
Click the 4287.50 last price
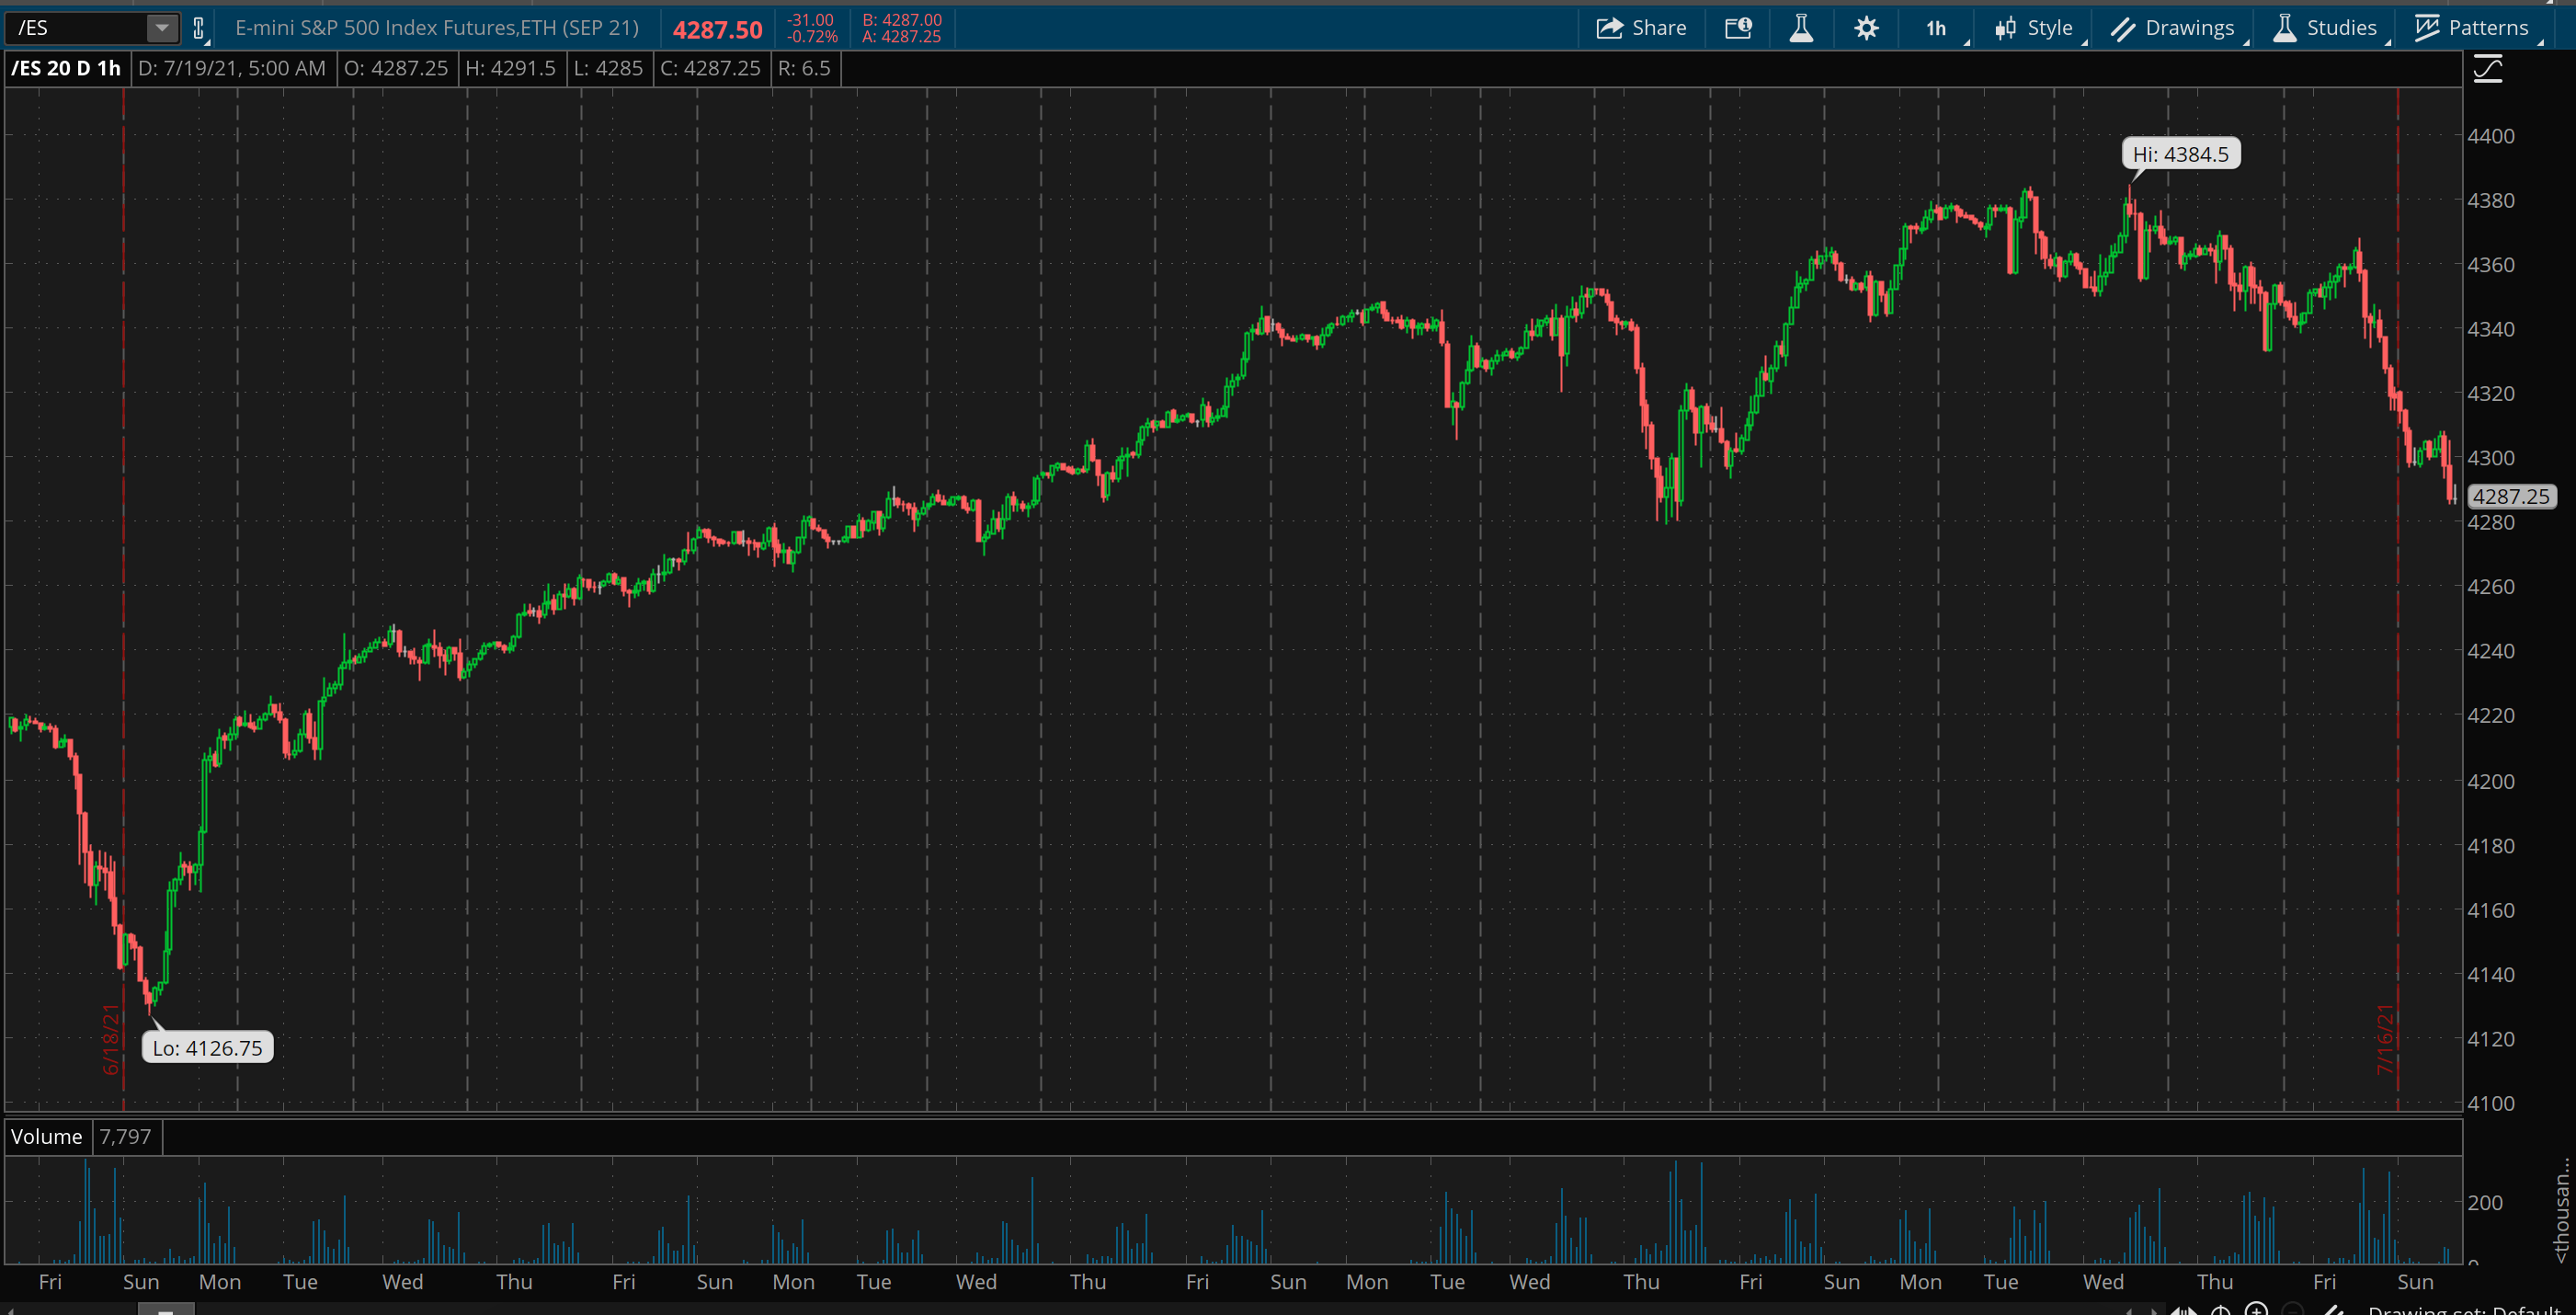tap(717, 30)
